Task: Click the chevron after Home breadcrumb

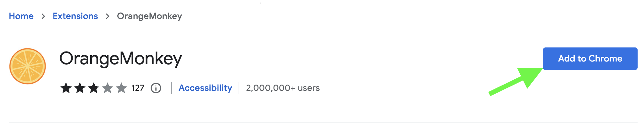Action: tap(43, 16)
